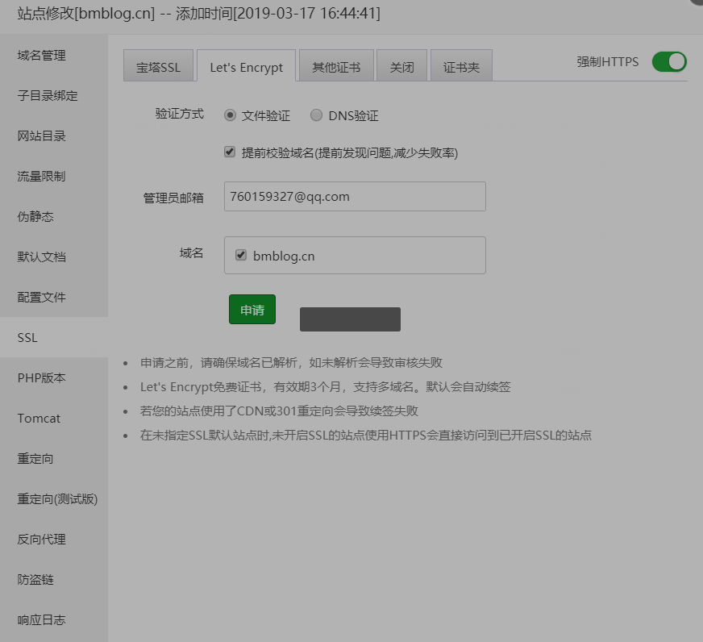Switch to the 宝塔SSL tab

tap(158, 67)
